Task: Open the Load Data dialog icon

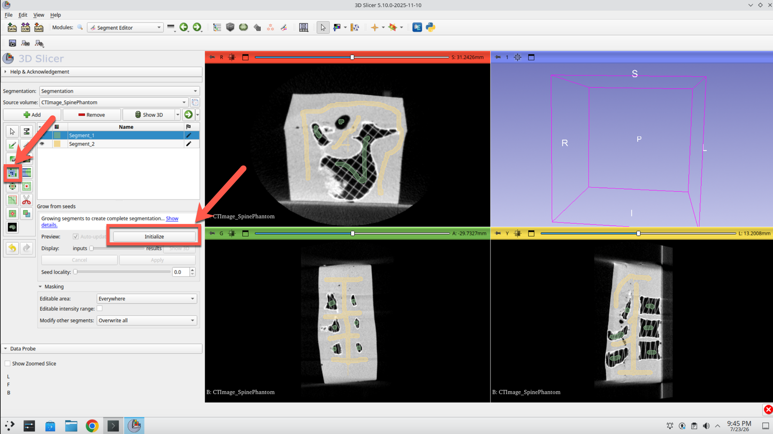Action: coord(12,27)
